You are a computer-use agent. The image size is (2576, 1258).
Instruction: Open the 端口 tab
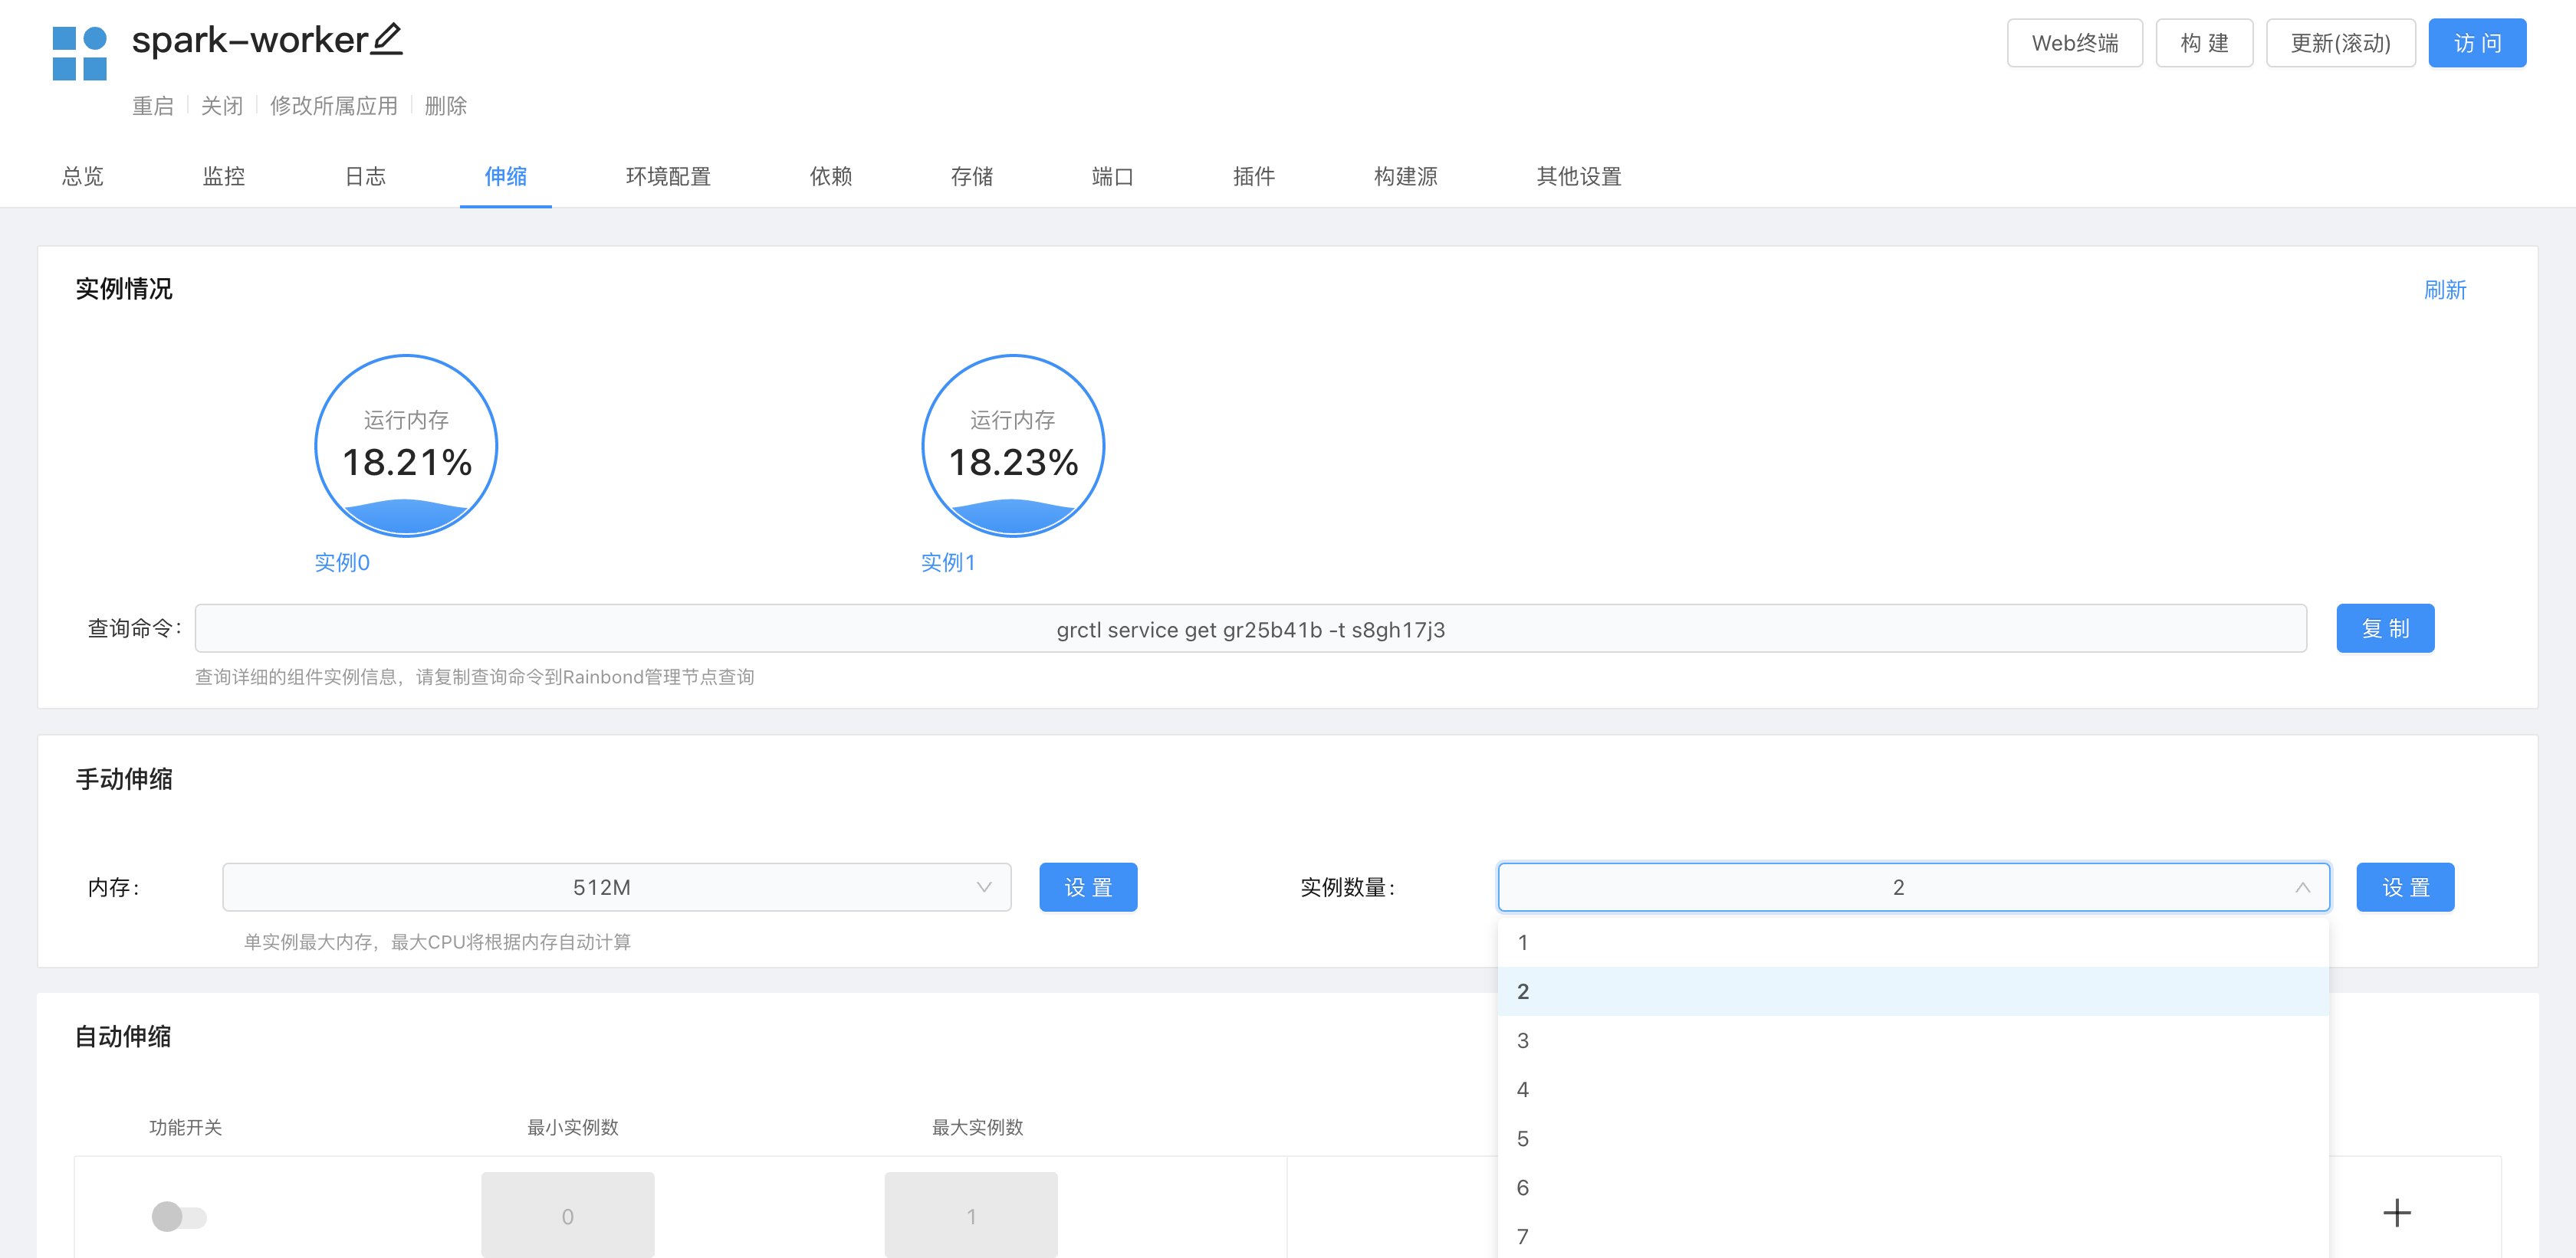coord(1113,176)
